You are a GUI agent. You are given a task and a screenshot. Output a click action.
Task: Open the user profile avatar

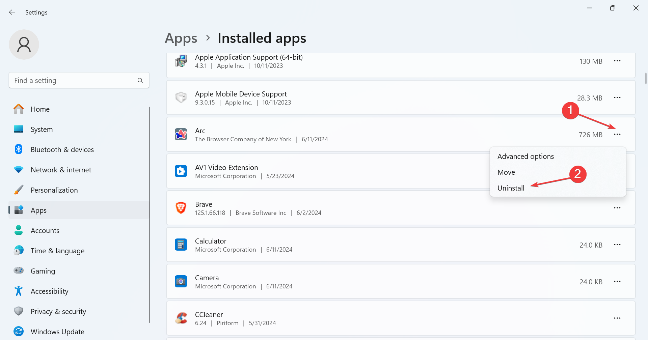[24, 45]
